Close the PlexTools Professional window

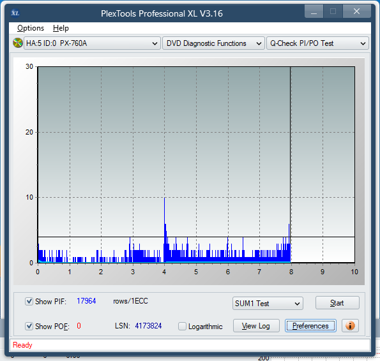point(357,11)
